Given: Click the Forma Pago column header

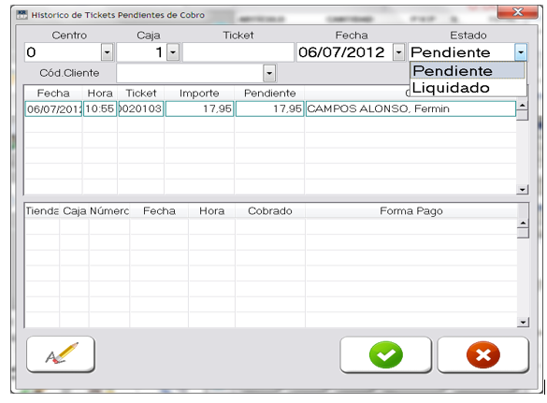Looking at the screenshot, I should click(x=410, y=210).
